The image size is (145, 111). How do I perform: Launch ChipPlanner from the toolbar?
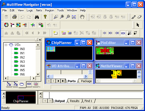(x=6, y=25)
